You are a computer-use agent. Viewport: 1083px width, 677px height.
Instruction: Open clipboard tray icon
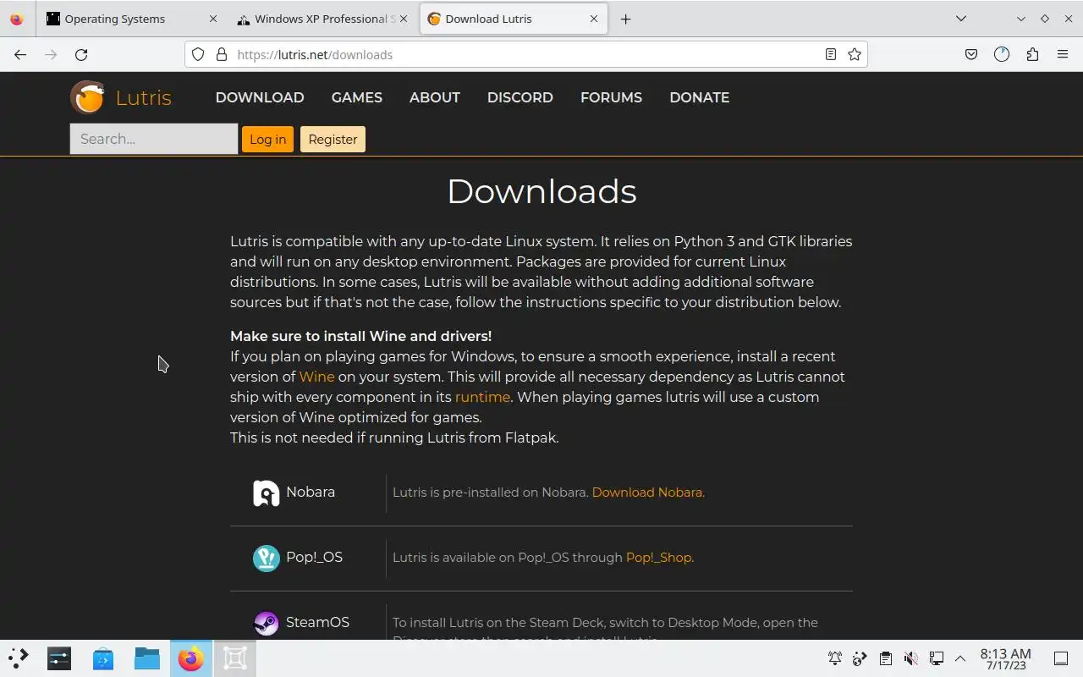coord(885,658)
